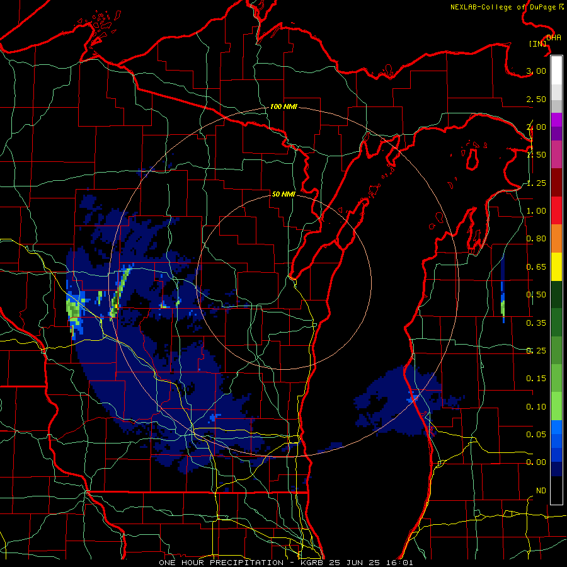567x567 pixels.
Task: Click the 0.10 scale value
Action: pos(536,407)
